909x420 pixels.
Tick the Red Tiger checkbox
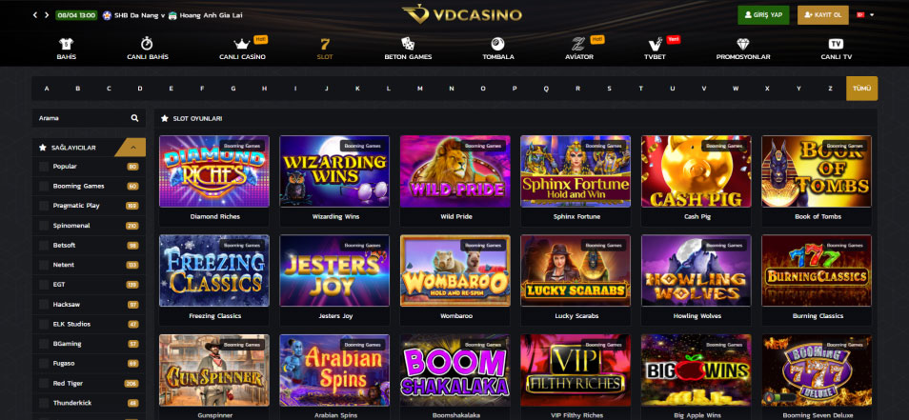[x=44, y=384]
